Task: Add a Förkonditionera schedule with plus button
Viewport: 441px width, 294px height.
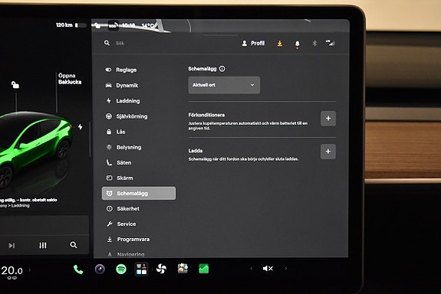Action: (328, 118)
